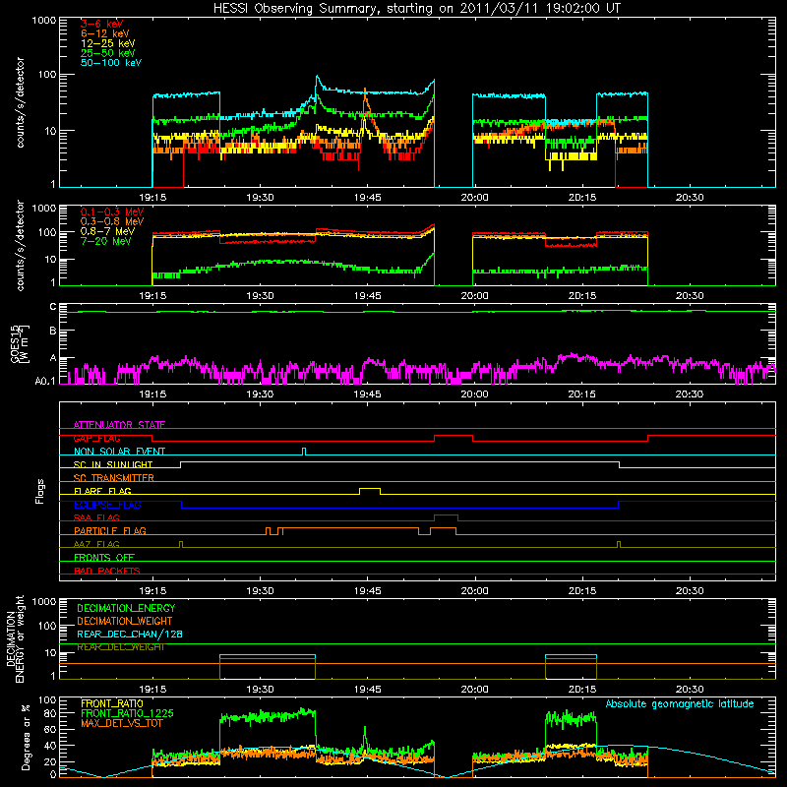
Task: Click the 'B' class tick label on GOES axis
Action: pyautogui.click(x=53, y=332)
